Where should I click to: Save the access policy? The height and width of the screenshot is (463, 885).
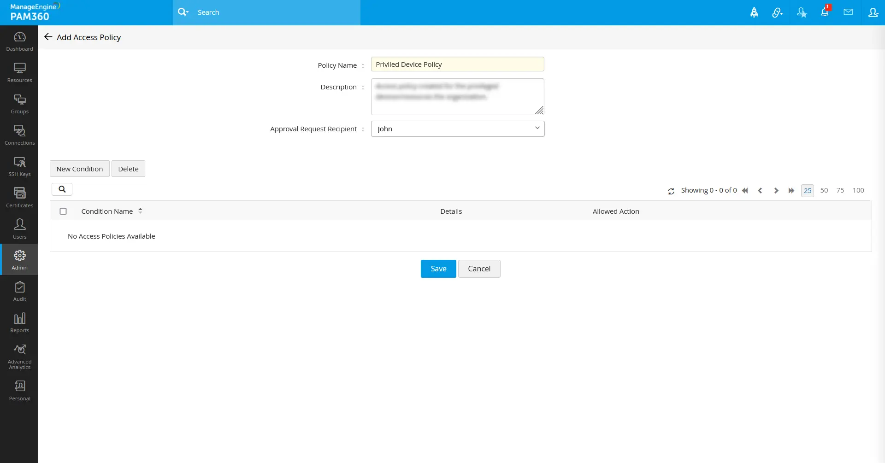tap(438, 269)
